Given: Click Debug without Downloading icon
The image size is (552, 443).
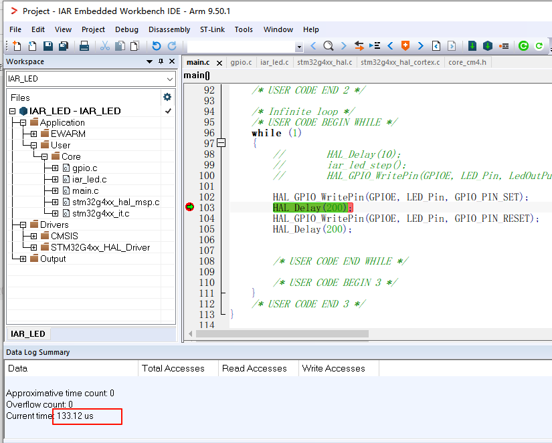Looking at the screenshot, I should 539,45.
